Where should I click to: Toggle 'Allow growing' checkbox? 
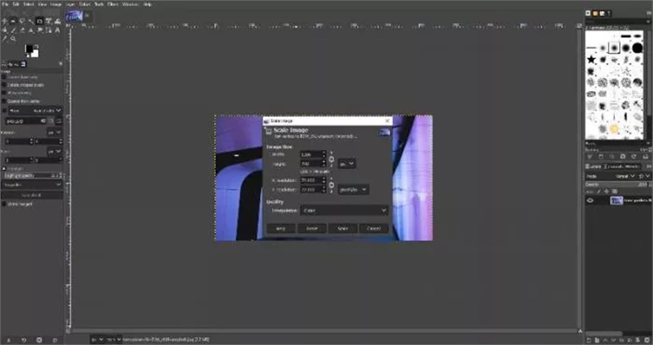tap(4, 92)
